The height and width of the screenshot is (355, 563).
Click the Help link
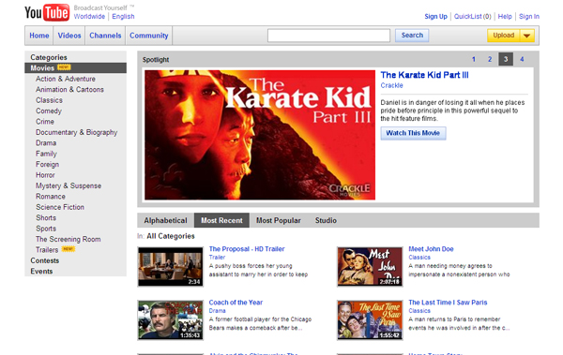click(505, 17)
